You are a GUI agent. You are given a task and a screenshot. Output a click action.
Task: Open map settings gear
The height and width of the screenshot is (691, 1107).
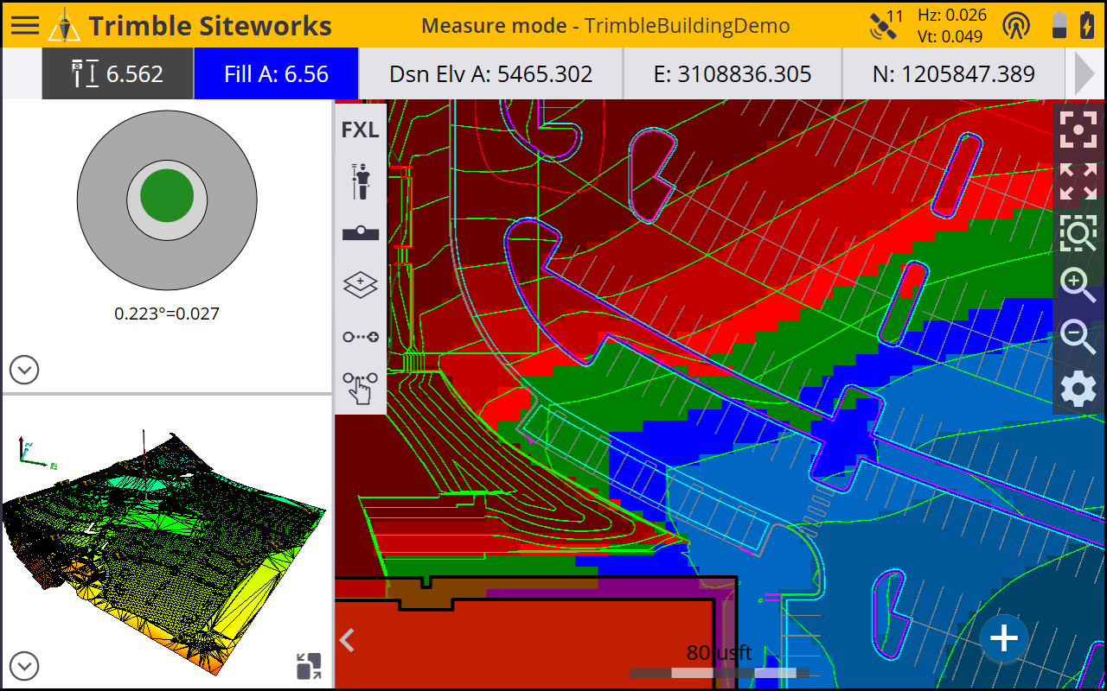pos(1078,390)
